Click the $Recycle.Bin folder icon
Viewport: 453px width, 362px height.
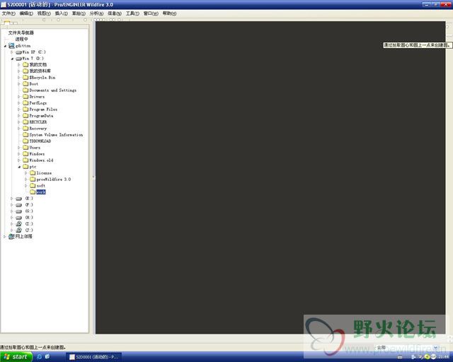coord(25,77)
